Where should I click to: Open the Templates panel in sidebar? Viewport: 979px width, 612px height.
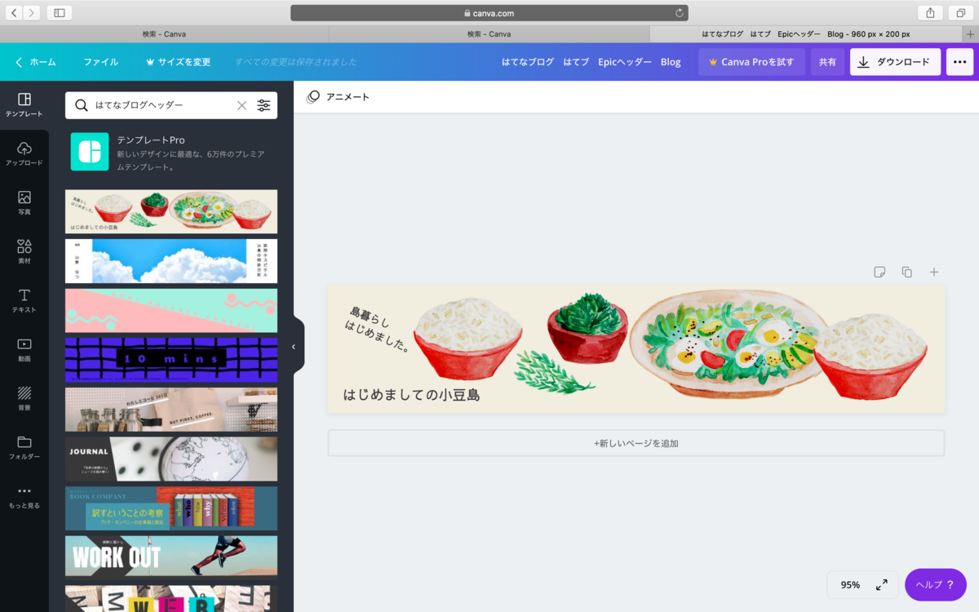point(24,105)
